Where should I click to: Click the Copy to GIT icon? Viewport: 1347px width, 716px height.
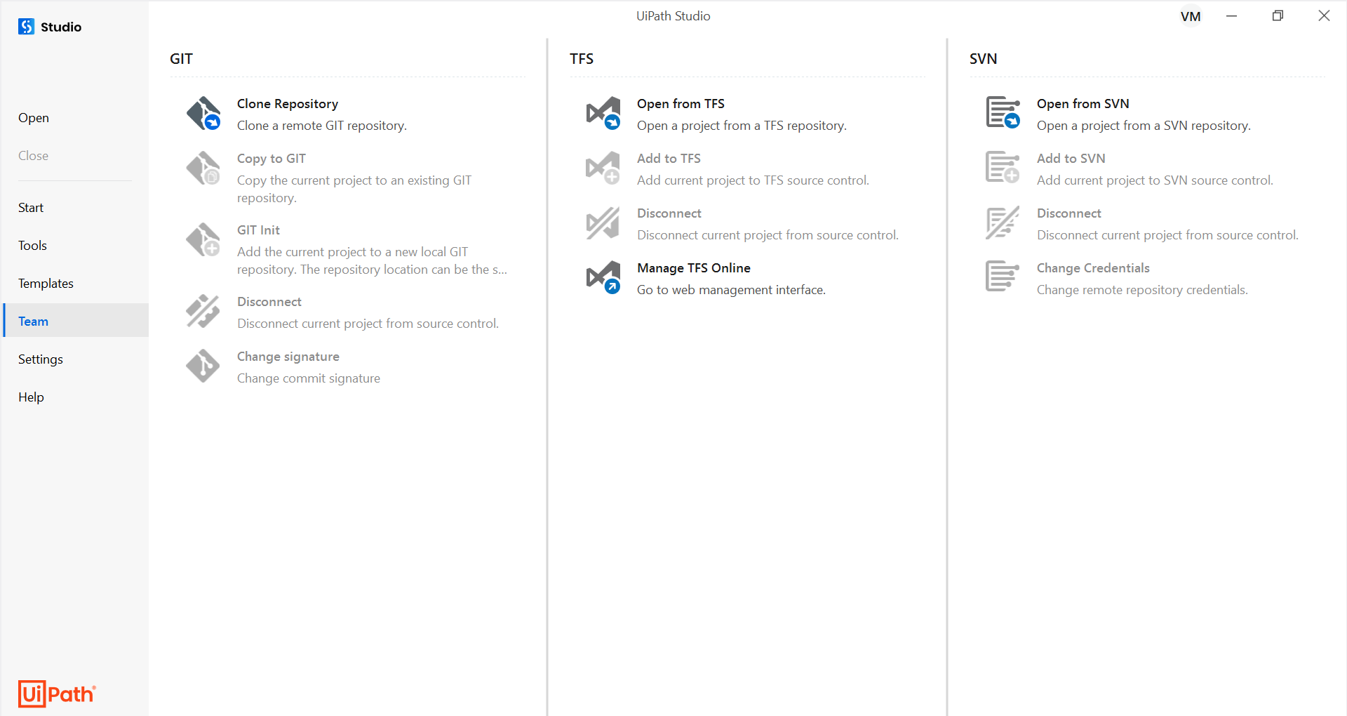(203, 168)
